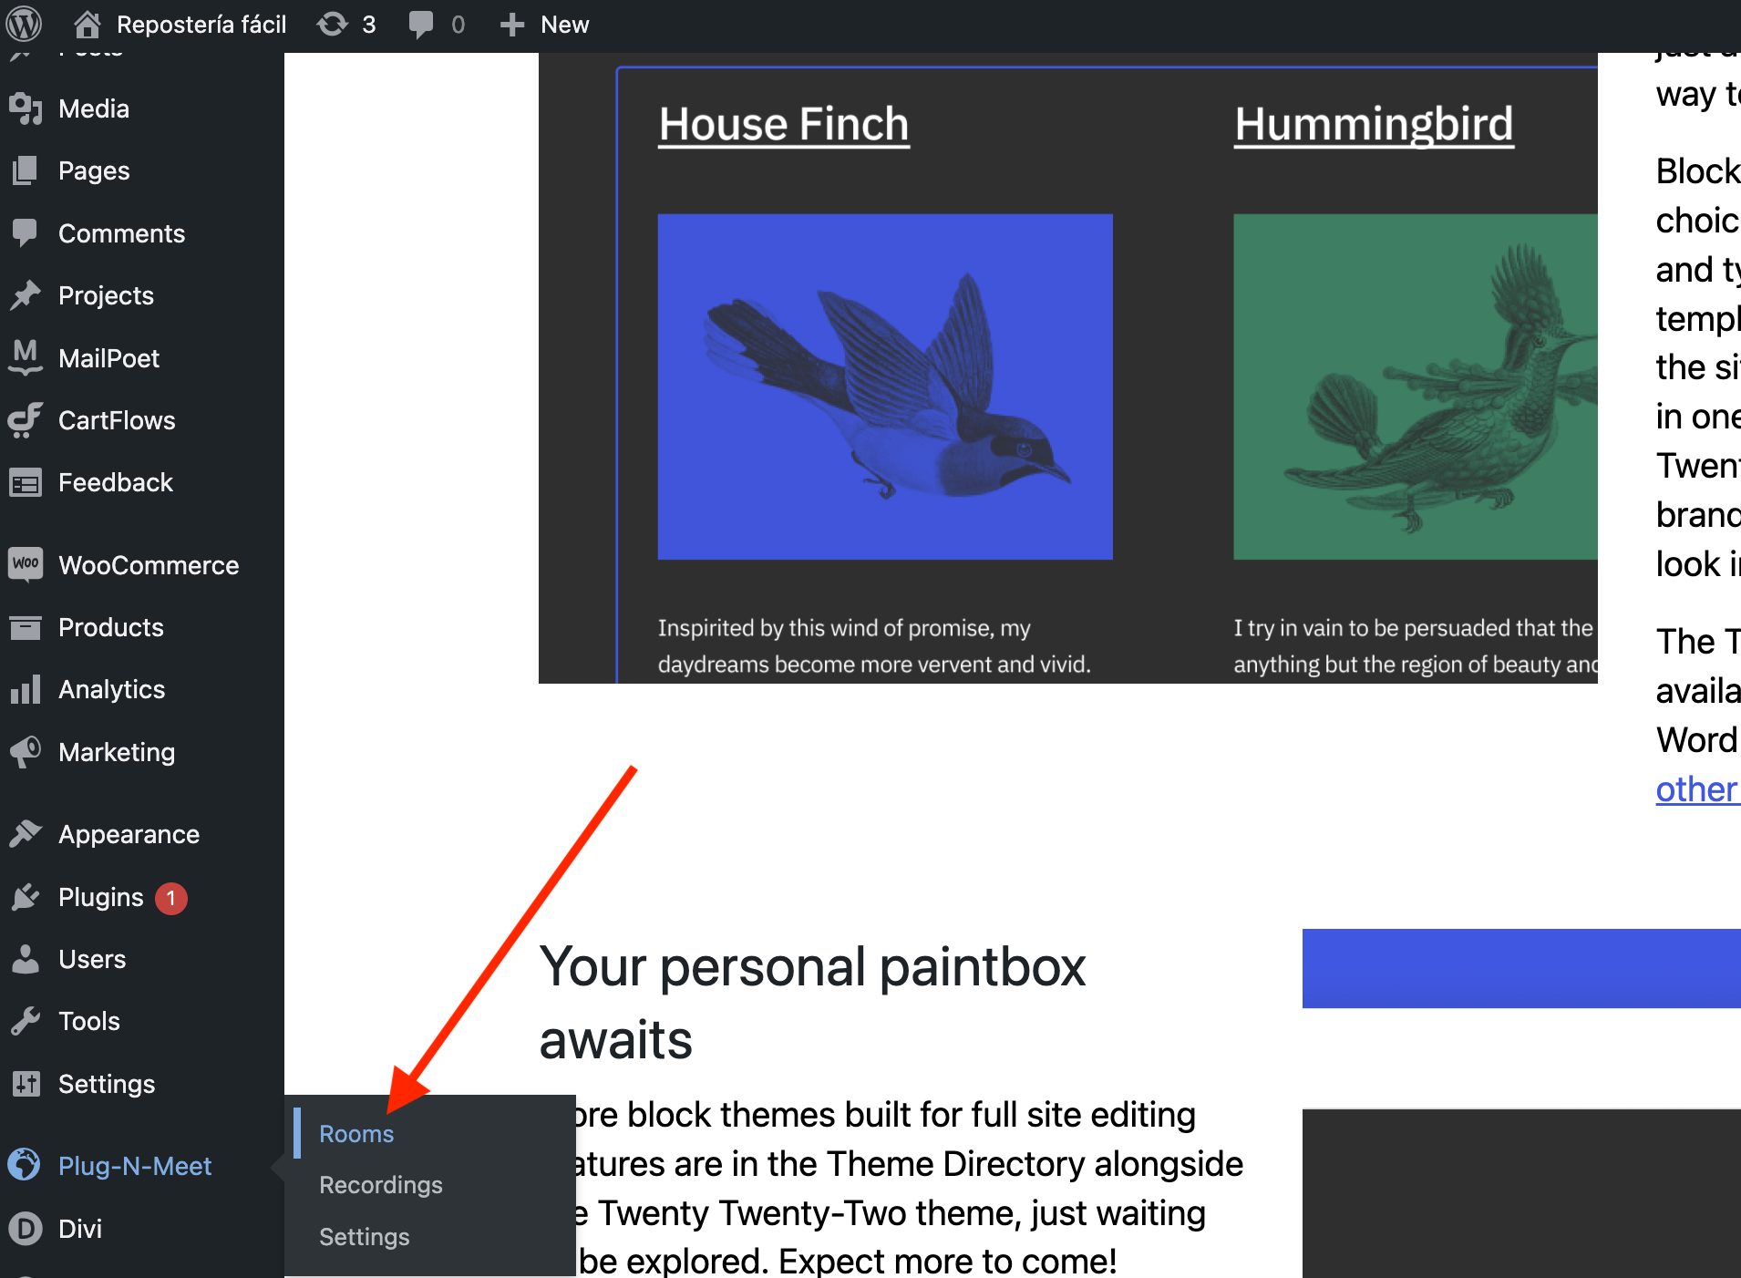Open the main Settings menu item
Screen dimensions: 1741x1278
click(107, 1084)
